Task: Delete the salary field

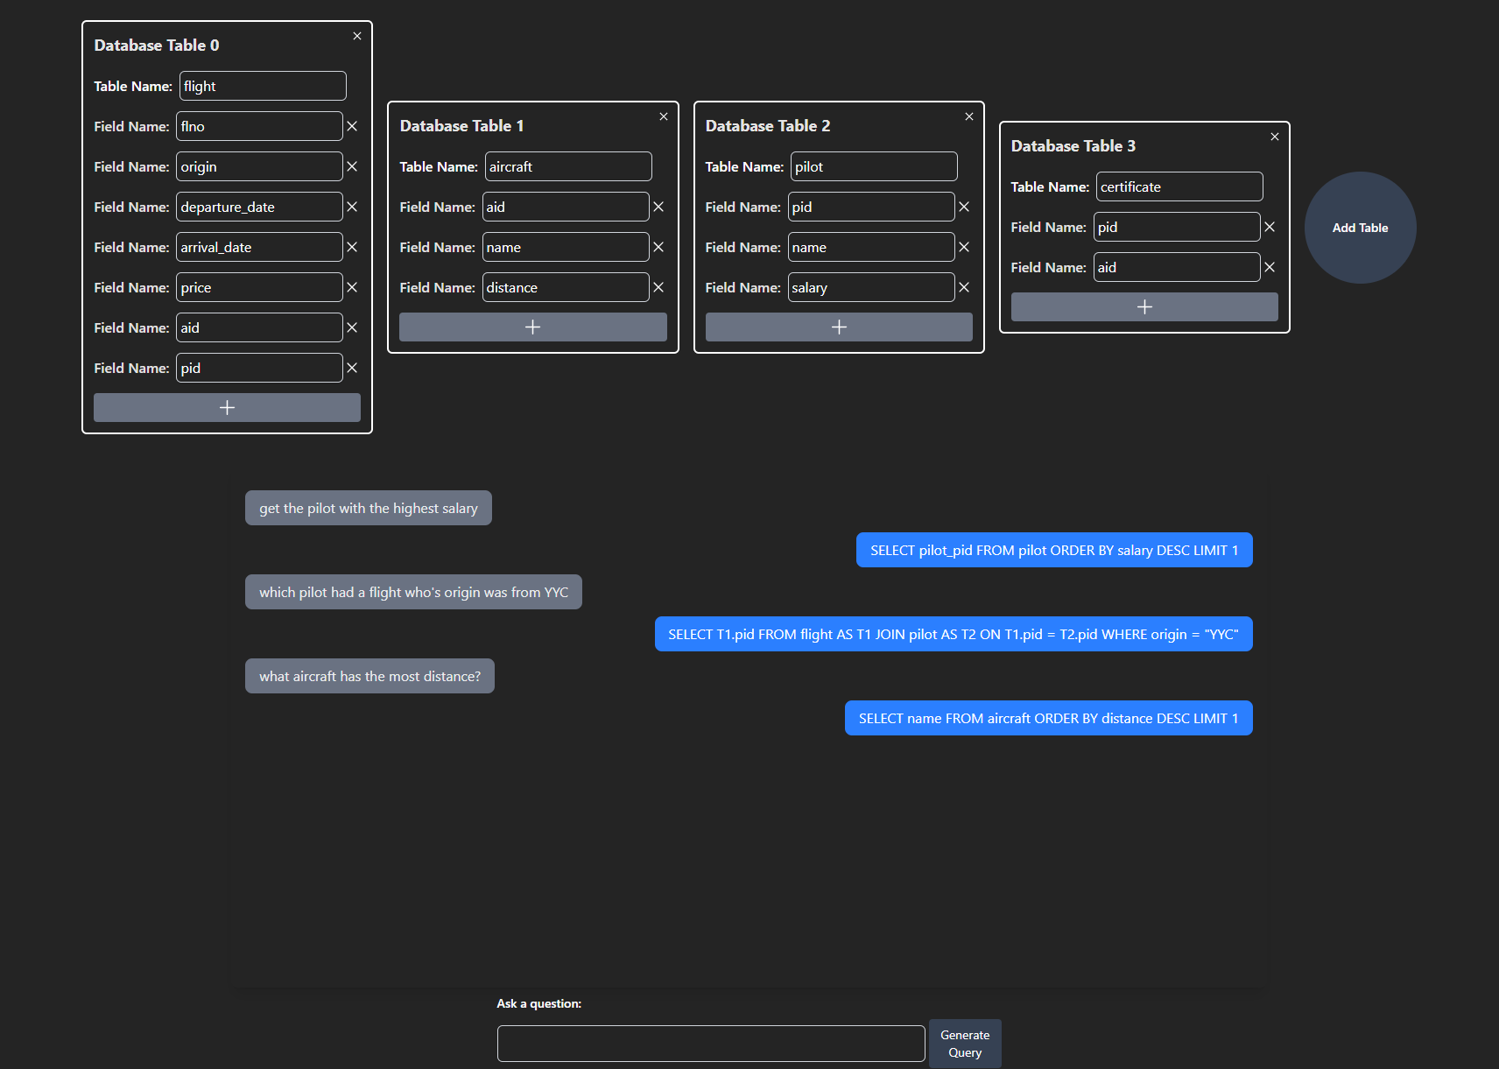Action: (x=964, y=287)
